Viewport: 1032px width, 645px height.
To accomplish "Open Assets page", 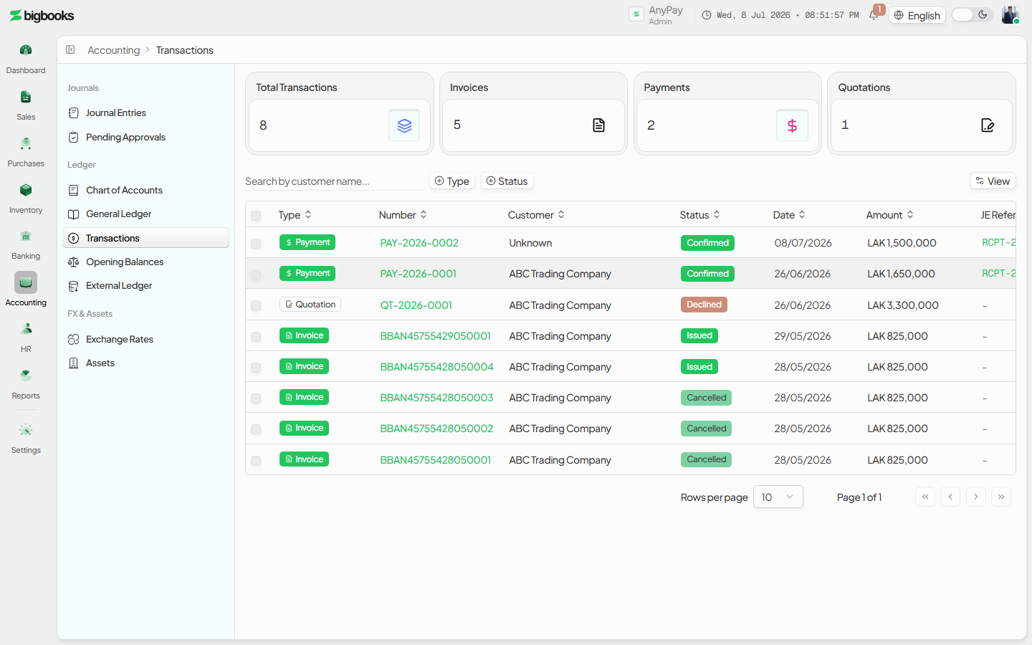I will coord(145,363).
